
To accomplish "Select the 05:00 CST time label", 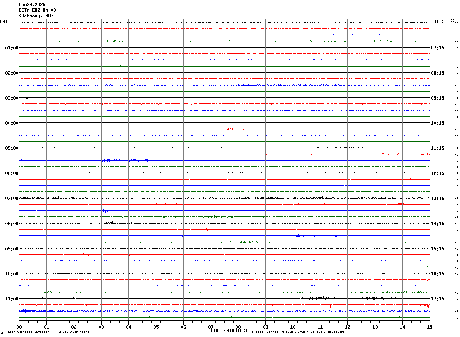I will [12, 148].
